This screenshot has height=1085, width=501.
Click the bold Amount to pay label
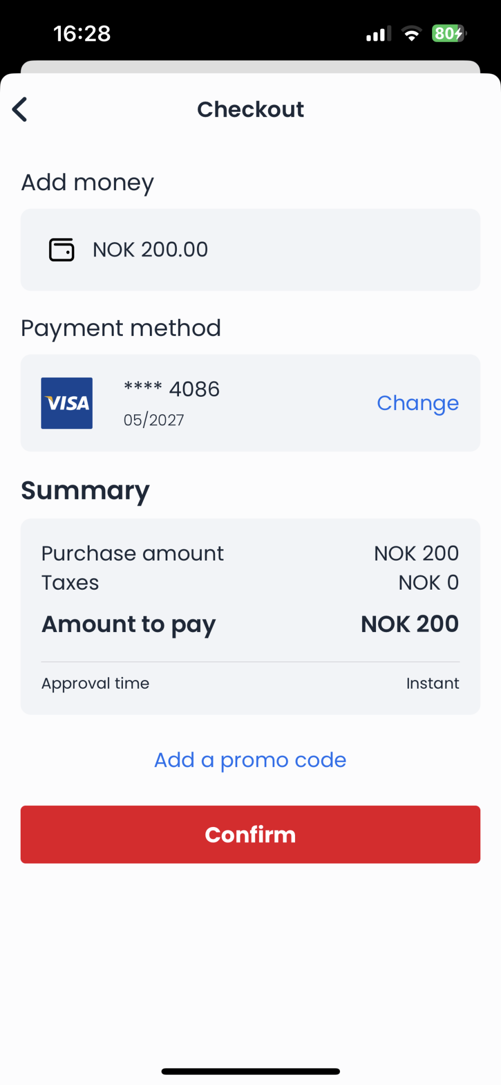[x=129, y=624]
